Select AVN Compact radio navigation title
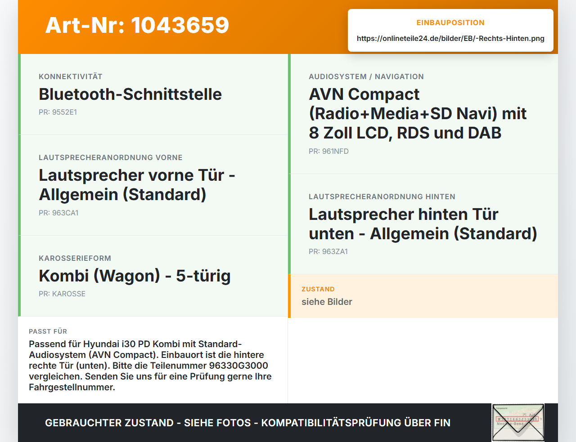576x442 pixels. (418, 114)
